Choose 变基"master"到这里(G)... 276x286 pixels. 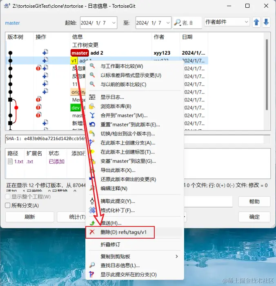[x=135, y=161]
